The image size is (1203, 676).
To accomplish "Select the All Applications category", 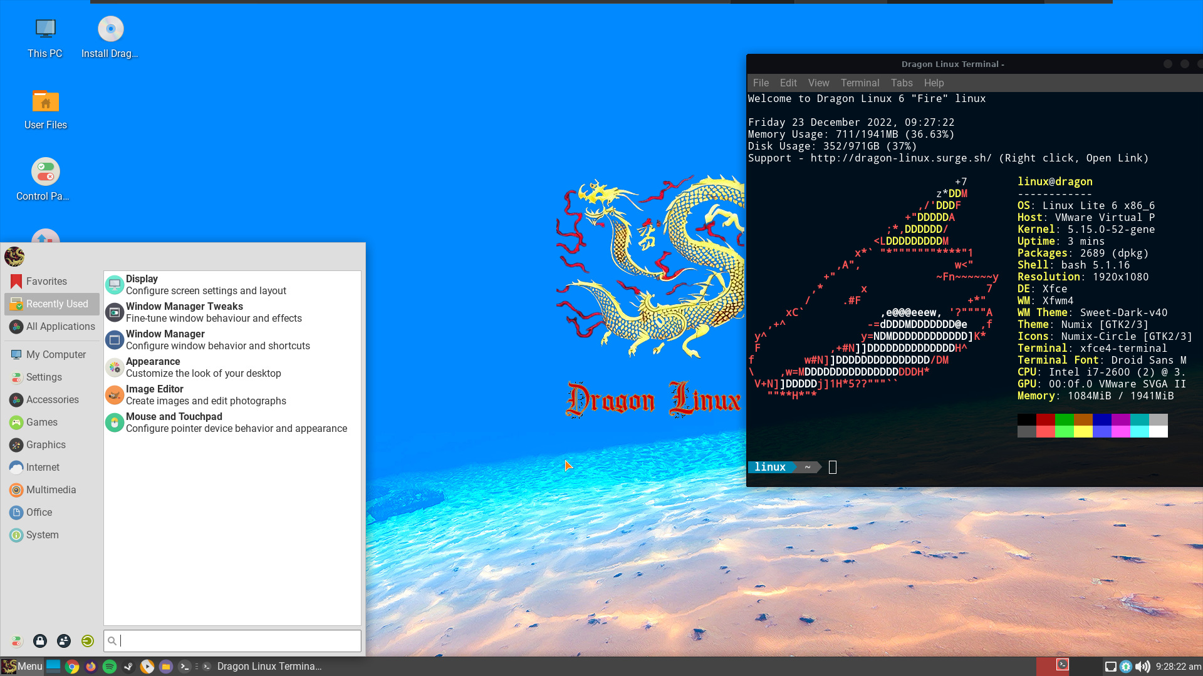I will coord(52,326).
